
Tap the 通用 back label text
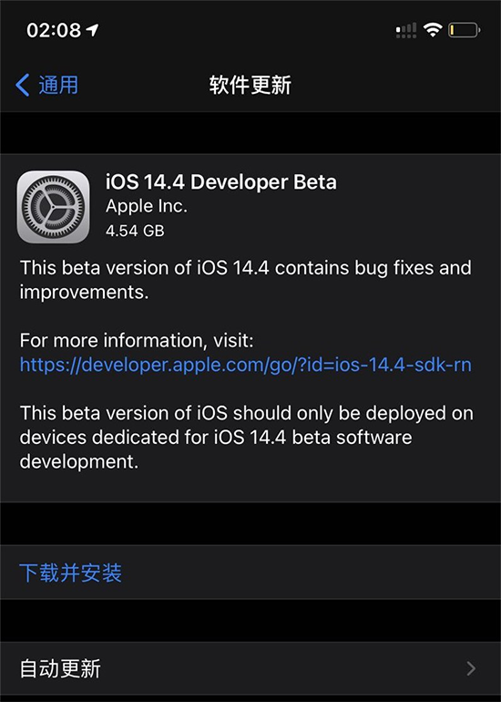[x=58, y=85]
